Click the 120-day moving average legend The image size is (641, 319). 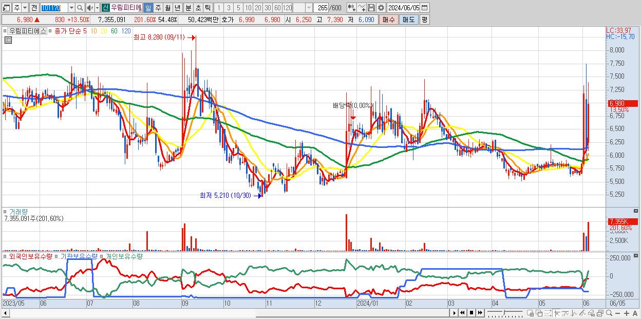(x=126, y=31)
